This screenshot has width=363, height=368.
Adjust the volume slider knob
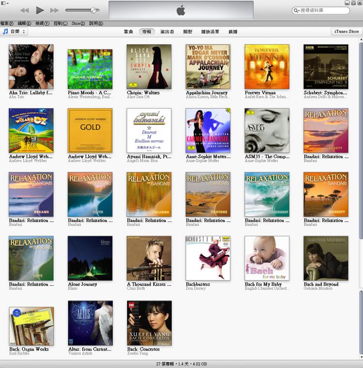click(93, 10)
